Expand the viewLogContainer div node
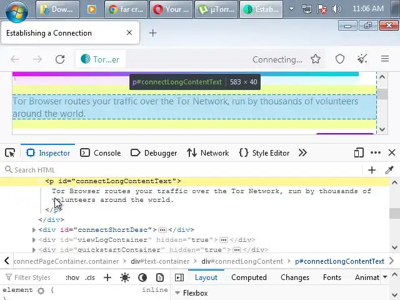The image size is (400, 300). click(34, 240)
